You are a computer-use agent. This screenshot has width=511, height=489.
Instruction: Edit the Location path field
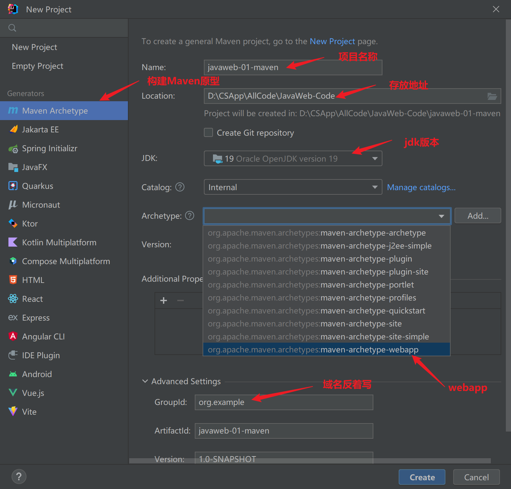[345, 96]
